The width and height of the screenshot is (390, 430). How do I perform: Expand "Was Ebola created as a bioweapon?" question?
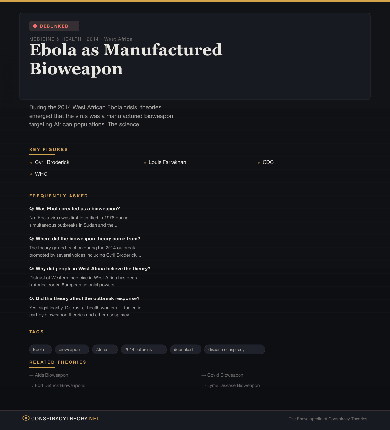[74, 209]
